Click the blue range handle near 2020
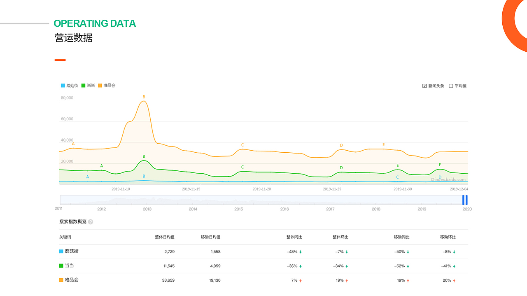This screenshot has width=527, height=296. pyautogui.click(x=465, y=200)
